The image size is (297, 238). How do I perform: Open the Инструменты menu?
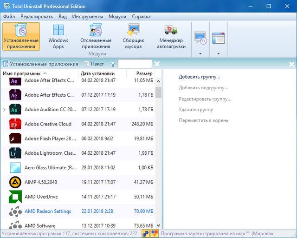[87, 16]
